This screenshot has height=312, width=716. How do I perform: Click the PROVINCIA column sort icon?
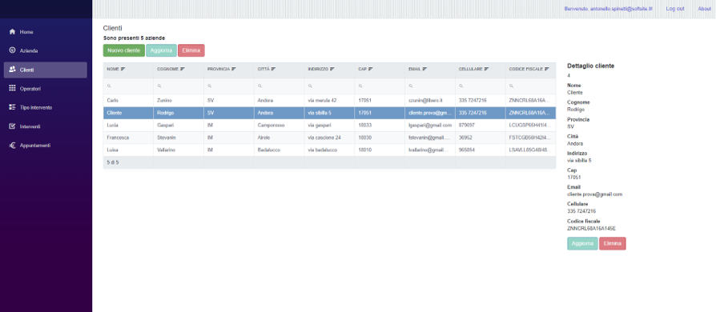tap(233, 70)
